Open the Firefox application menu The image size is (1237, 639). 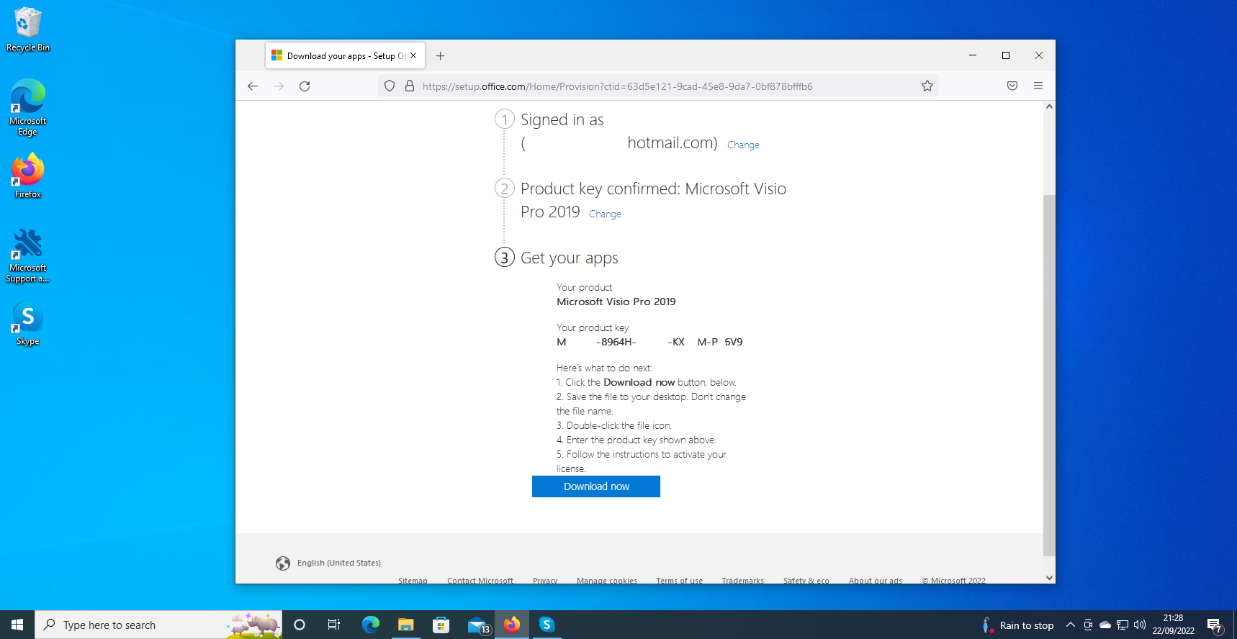click(1038, 86)
